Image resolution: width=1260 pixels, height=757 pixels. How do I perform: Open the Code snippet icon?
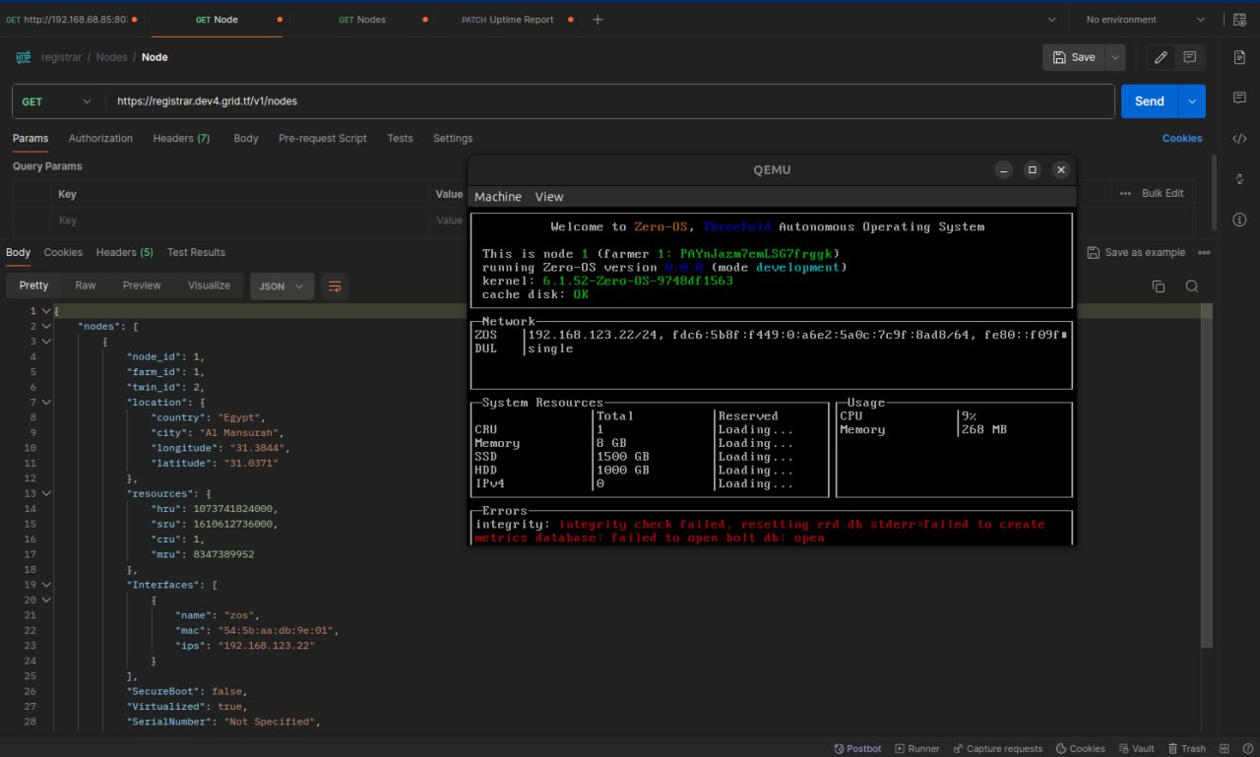pyautogui.click(x=1239, y=138)
